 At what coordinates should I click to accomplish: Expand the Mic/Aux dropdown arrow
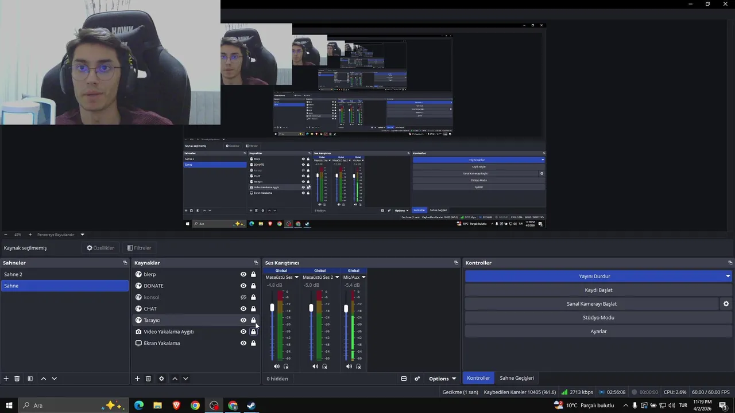click(363, 277)
